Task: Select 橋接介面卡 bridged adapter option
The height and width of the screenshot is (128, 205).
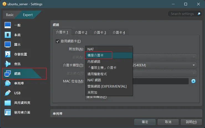Action: tap(109, 55)
